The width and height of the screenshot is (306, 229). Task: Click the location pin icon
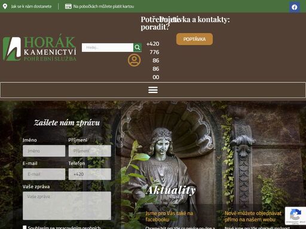(5, 7)
